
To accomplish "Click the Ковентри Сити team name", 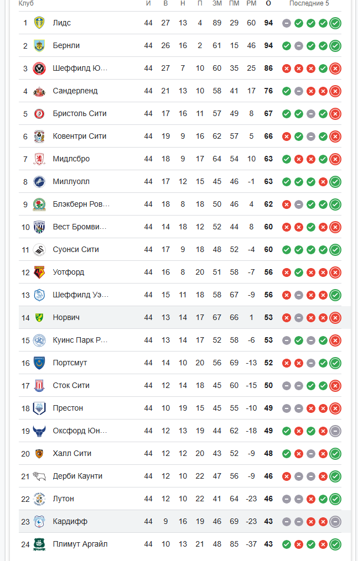I will tap(80, 136).
